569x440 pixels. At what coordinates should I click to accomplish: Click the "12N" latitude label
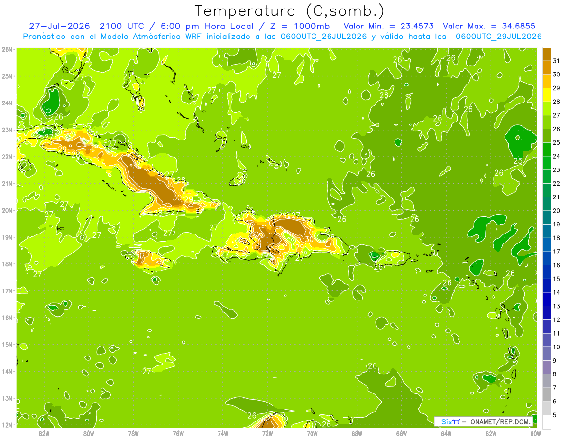[x=7, y=425]
